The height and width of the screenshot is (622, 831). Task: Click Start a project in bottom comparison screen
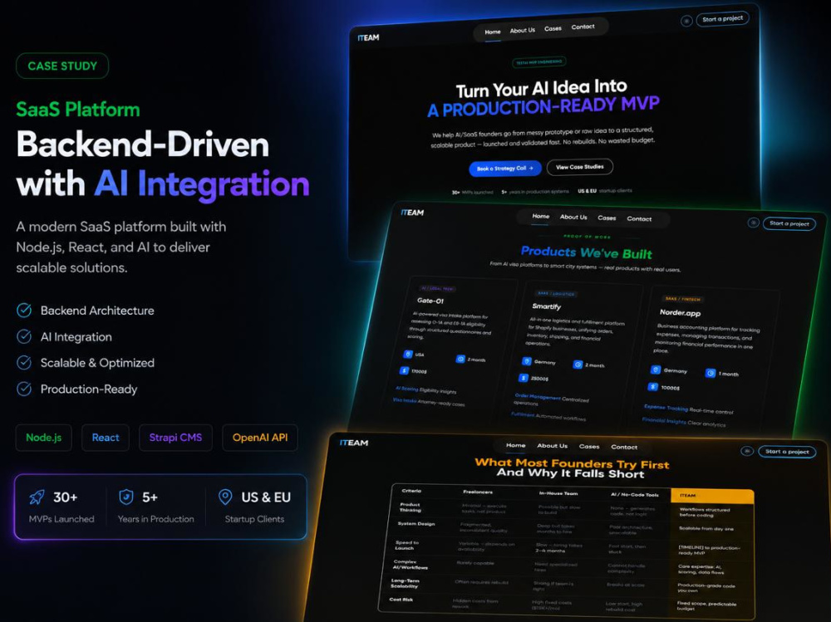(x=787, y=452)
